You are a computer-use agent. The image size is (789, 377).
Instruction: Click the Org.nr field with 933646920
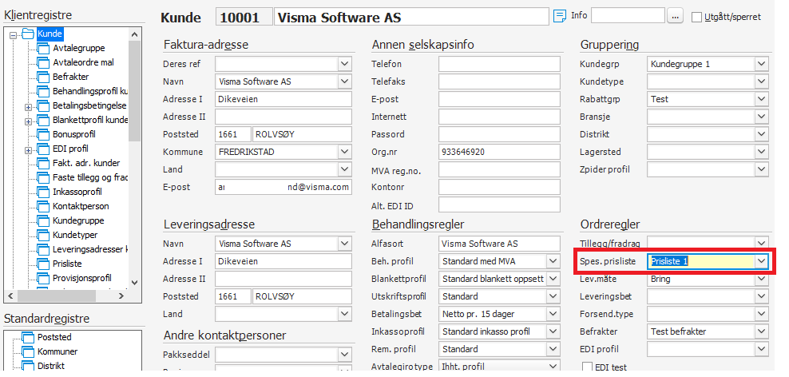click(x=499, y=152)
